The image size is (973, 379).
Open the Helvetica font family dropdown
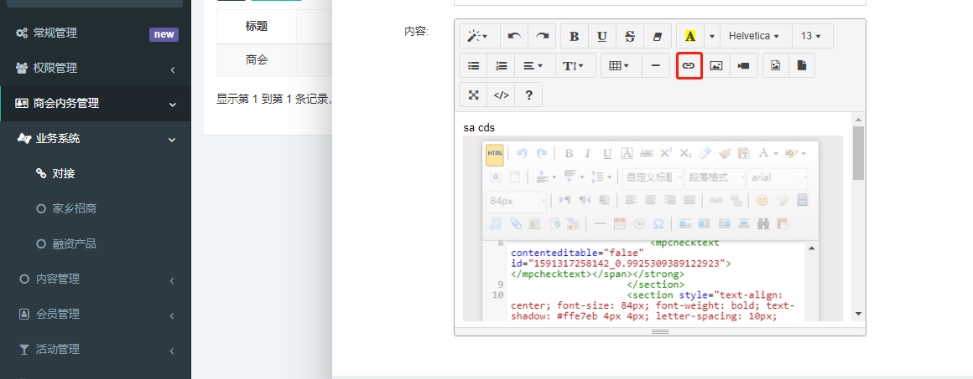pyautogui.click(x=755, y=36)
